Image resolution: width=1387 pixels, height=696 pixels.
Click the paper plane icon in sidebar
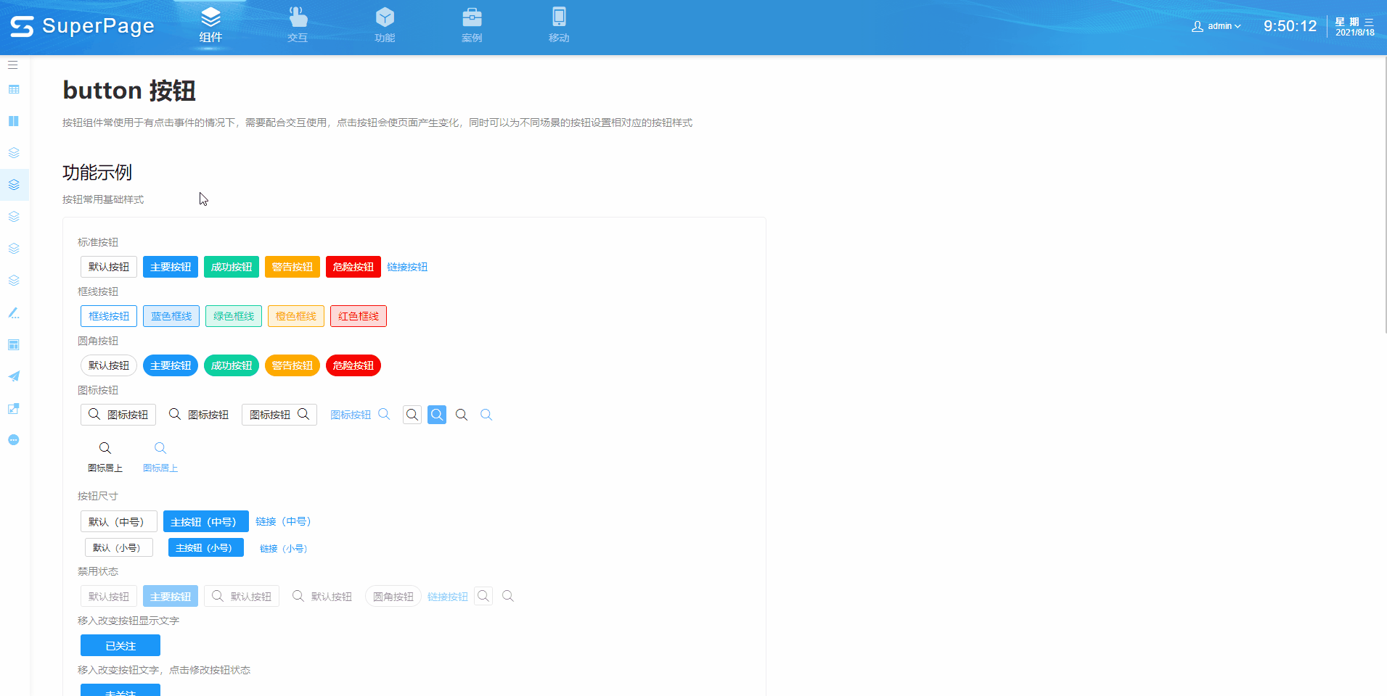coord(14,376)
